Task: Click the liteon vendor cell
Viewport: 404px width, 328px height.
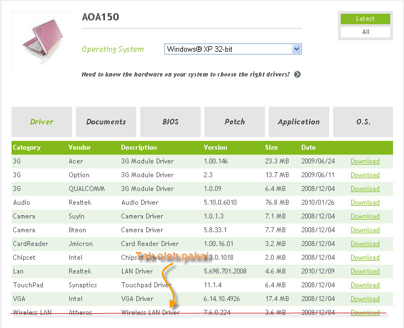Action: click(78, 230)
